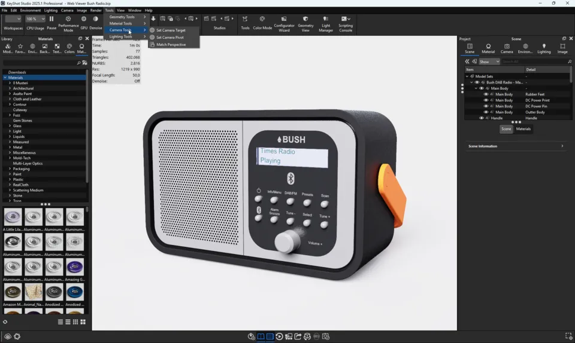The height and width of the screenshot is (343, 575).
Task: Toggle the Denoise icon
Action: click(x=96, y=19)
